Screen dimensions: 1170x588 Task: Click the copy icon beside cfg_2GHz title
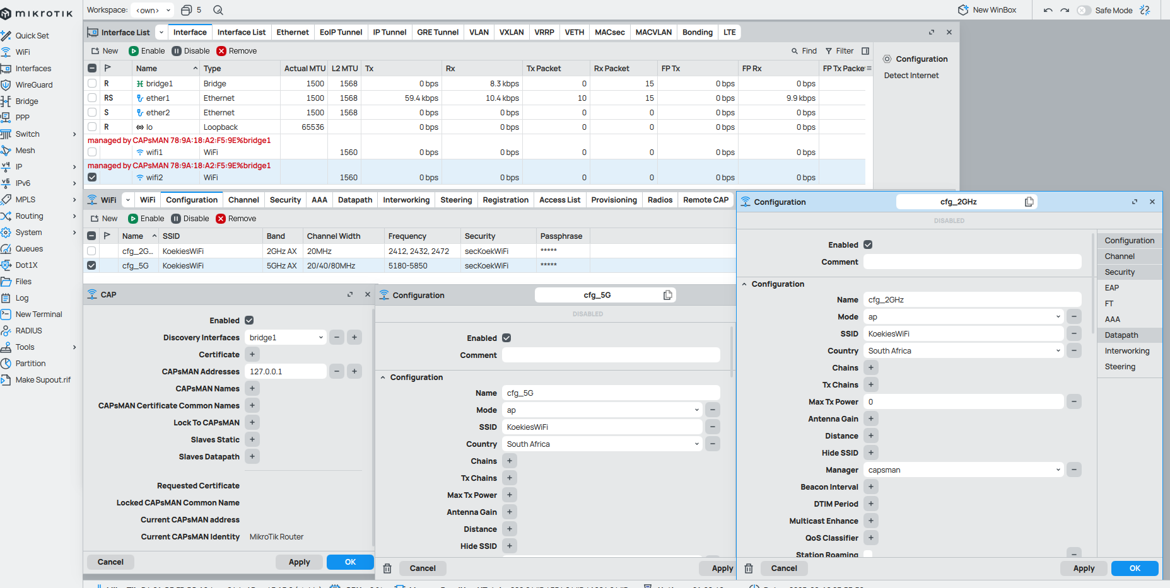(x=1029, y=202)
